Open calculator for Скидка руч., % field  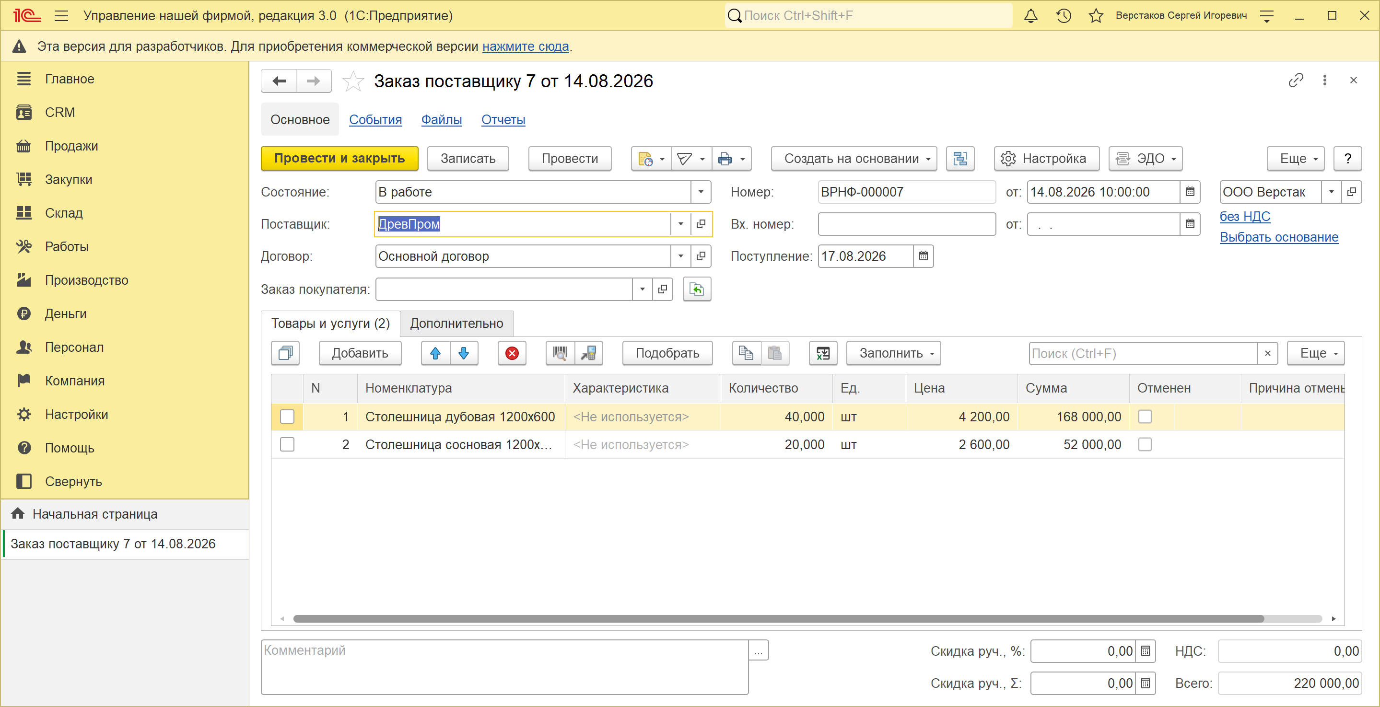tap(1146, 651)
